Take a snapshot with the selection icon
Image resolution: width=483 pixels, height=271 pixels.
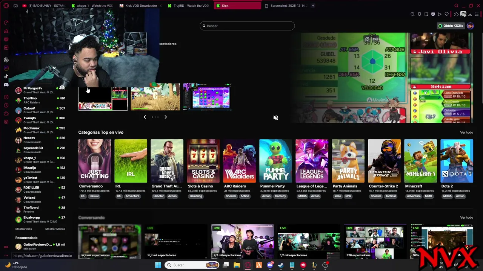pyautogui.click(x=426, y=14)
